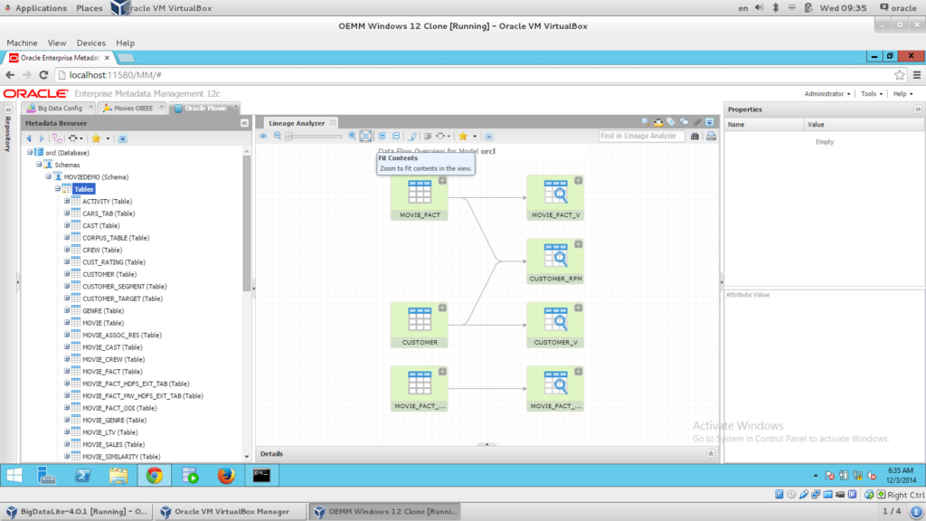Screen dimensions: 926x521
Task: Open the Tools dropdown menu
Action: [872, 94]
